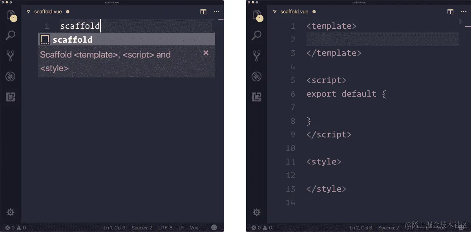The width and height of the screenshot is (471, 232).
Task: Split the editor in the left window
Action: [x=203, y=12]
